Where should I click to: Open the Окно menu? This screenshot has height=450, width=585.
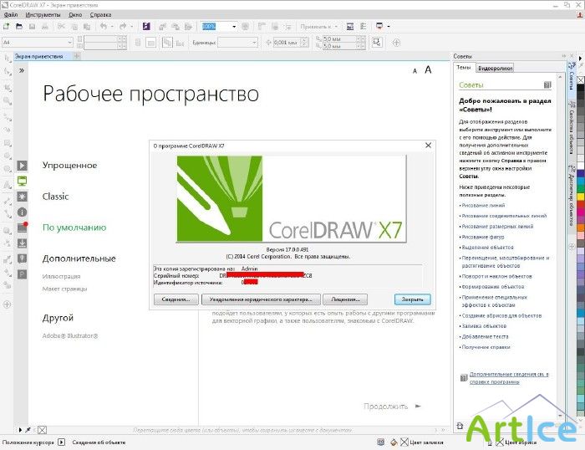[x=75, y=14]
